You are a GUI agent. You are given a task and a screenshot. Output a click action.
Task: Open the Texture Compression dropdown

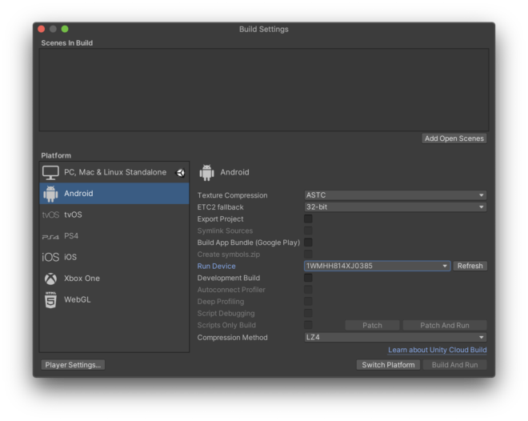(x=395, y=195)
